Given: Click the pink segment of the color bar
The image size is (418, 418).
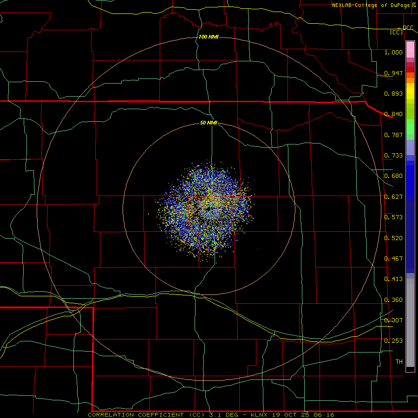Looking at the screenshot, I should pos(410,50).
